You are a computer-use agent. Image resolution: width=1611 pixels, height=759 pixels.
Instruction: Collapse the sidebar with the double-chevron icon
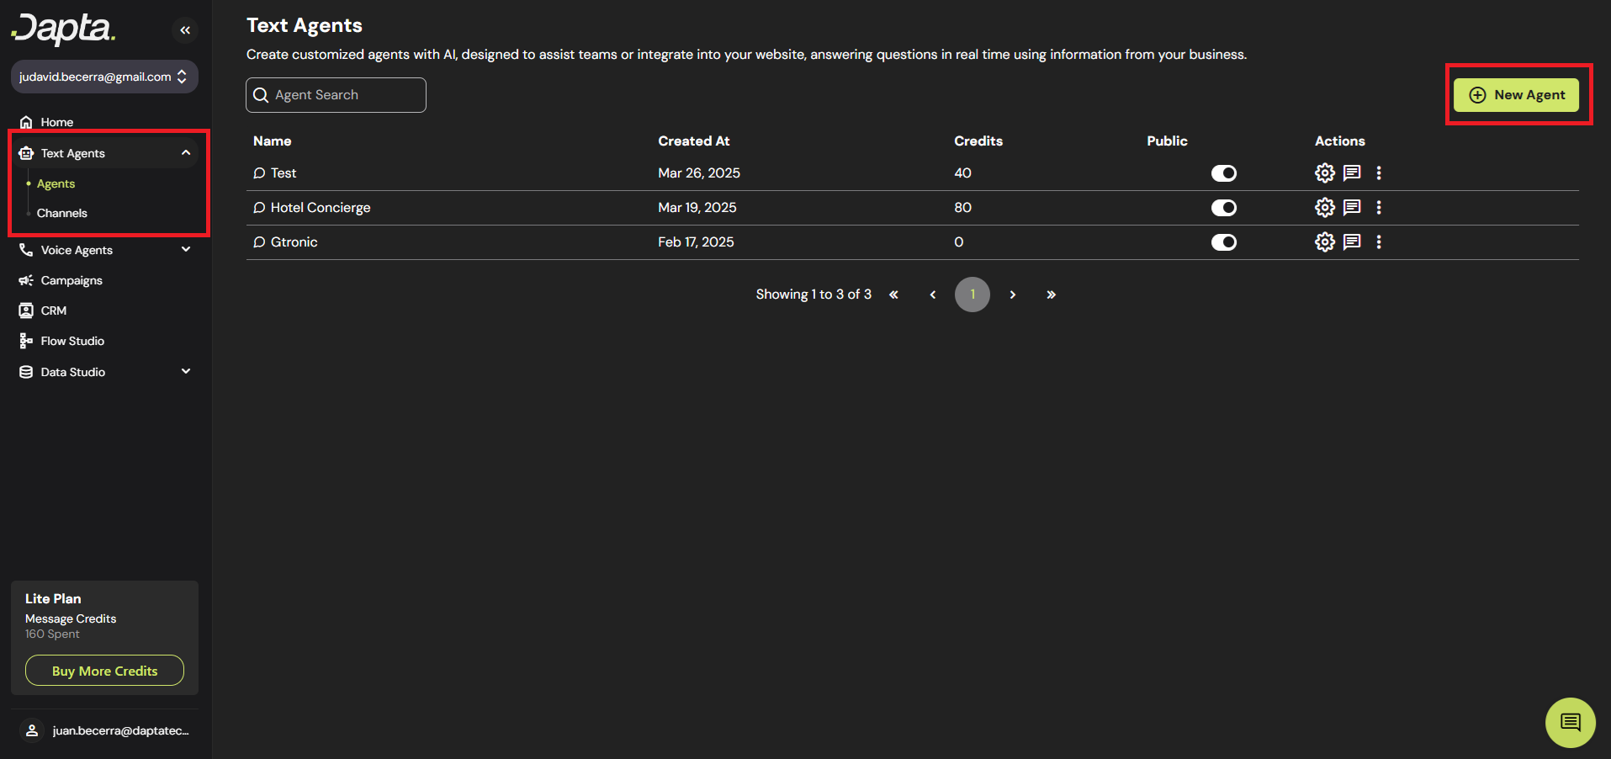(x=185, y=30)
